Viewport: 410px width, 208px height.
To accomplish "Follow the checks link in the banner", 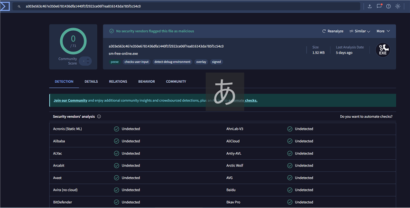I will [x=251, y=100].
